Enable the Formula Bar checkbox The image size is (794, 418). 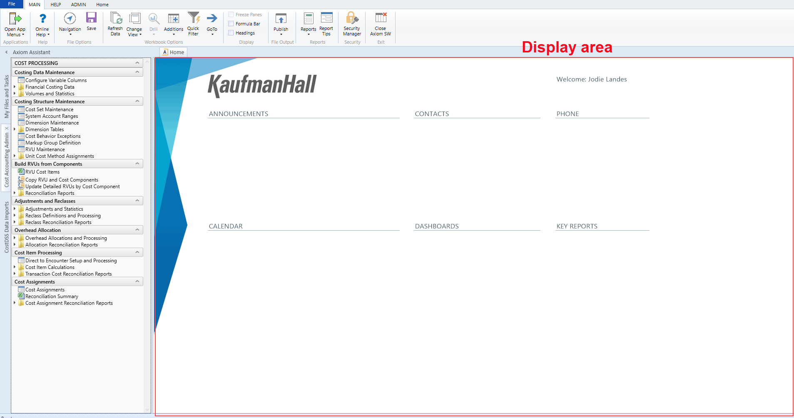click(x=231, y=24)
